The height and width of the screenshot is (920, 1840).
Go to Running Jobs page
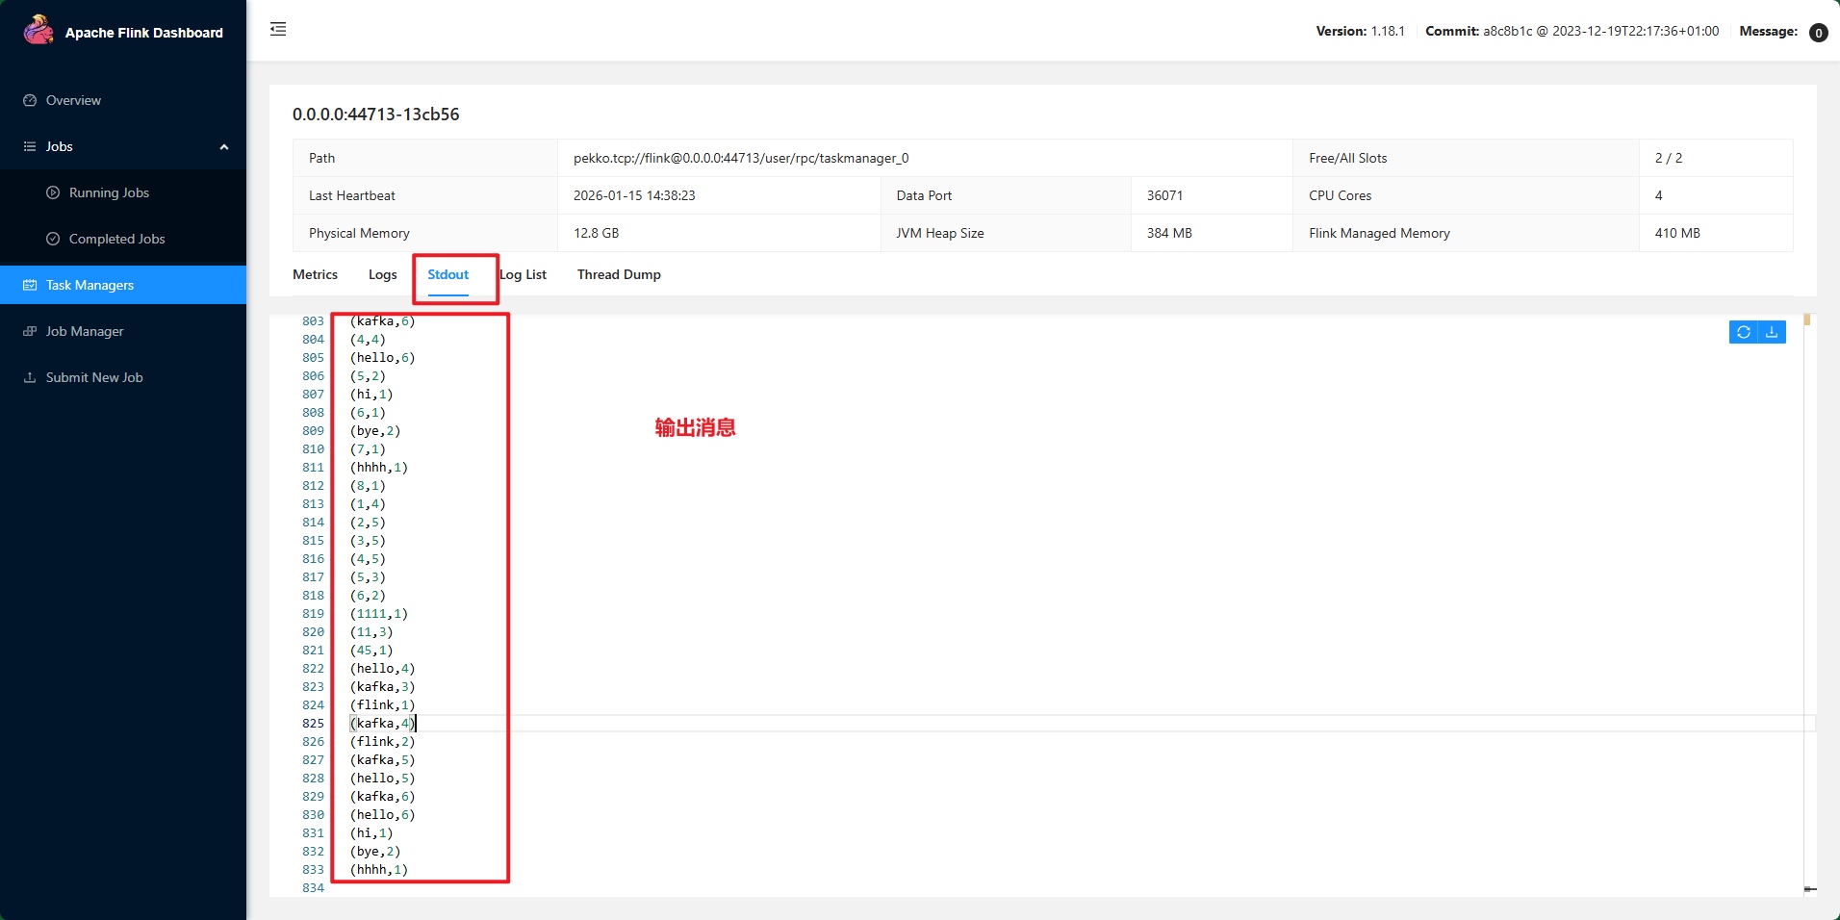point(109,192)
